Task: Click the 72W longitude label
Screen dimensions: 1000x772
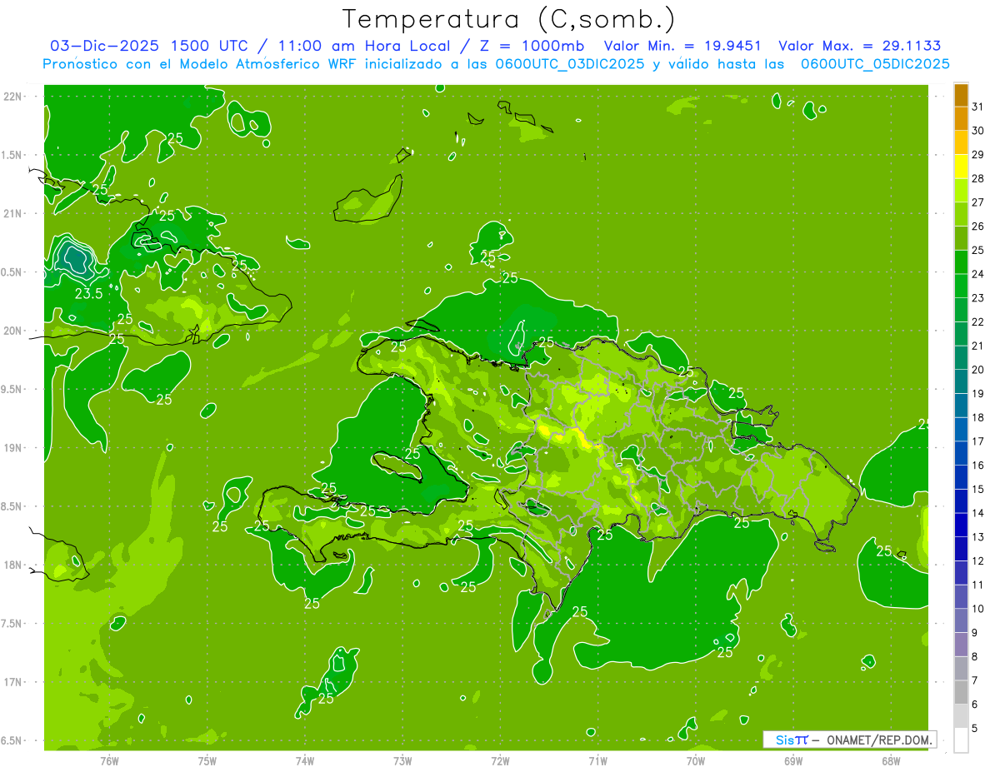Action: [500, 760]
